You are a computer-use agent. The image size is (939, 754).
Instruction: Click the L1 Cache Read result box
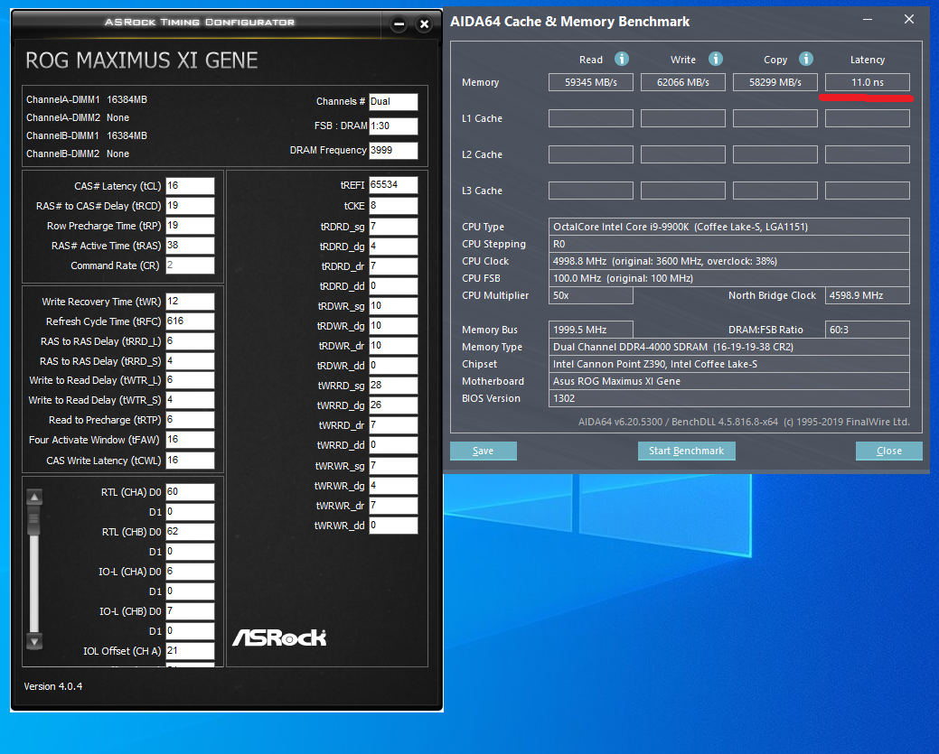pos(590,118)
